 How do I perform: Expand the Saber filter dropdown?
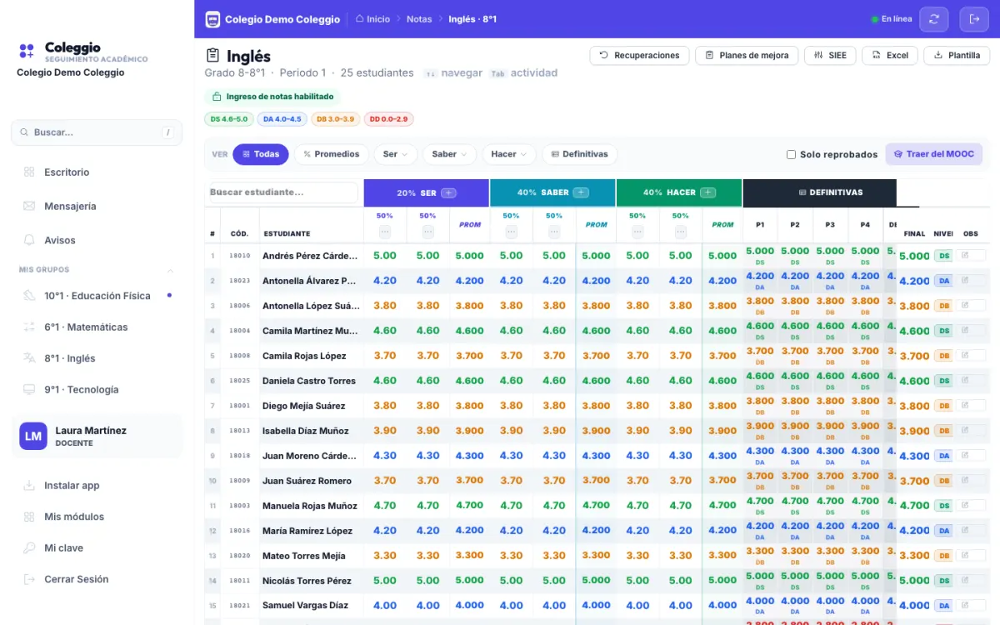point(449,154)
